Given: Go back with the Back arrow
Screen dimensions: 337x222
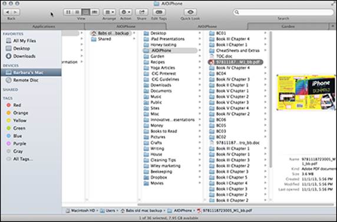Looking at the screenshot, I should [8, 12].
